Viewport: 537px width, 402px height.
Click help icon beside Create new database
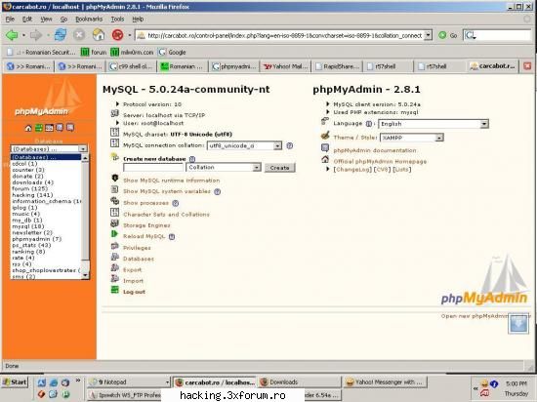pyautogui.click(x=192, y=159)
